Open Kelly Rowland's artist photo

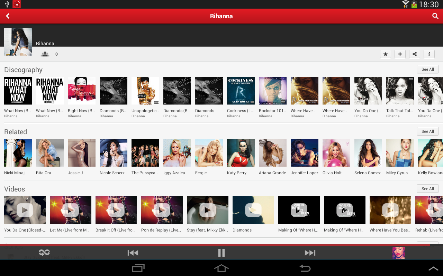(431, 153)
